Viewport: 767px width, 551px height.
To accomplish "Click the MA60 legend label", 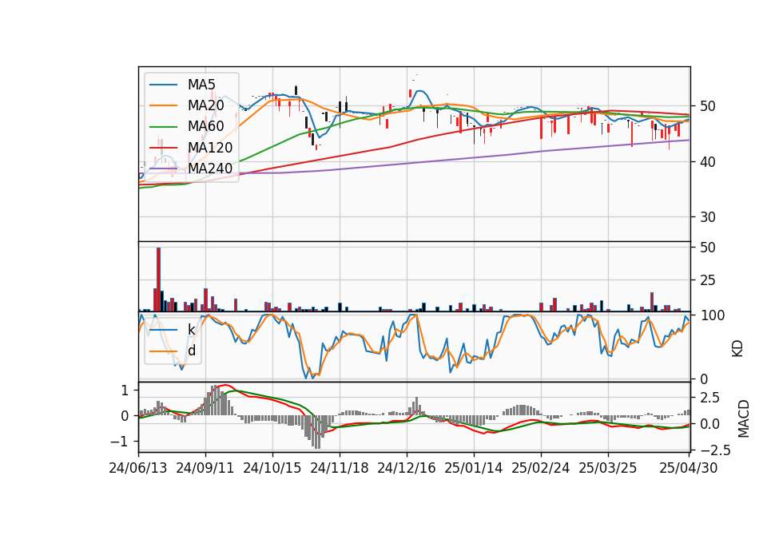I will click(205, 126).
